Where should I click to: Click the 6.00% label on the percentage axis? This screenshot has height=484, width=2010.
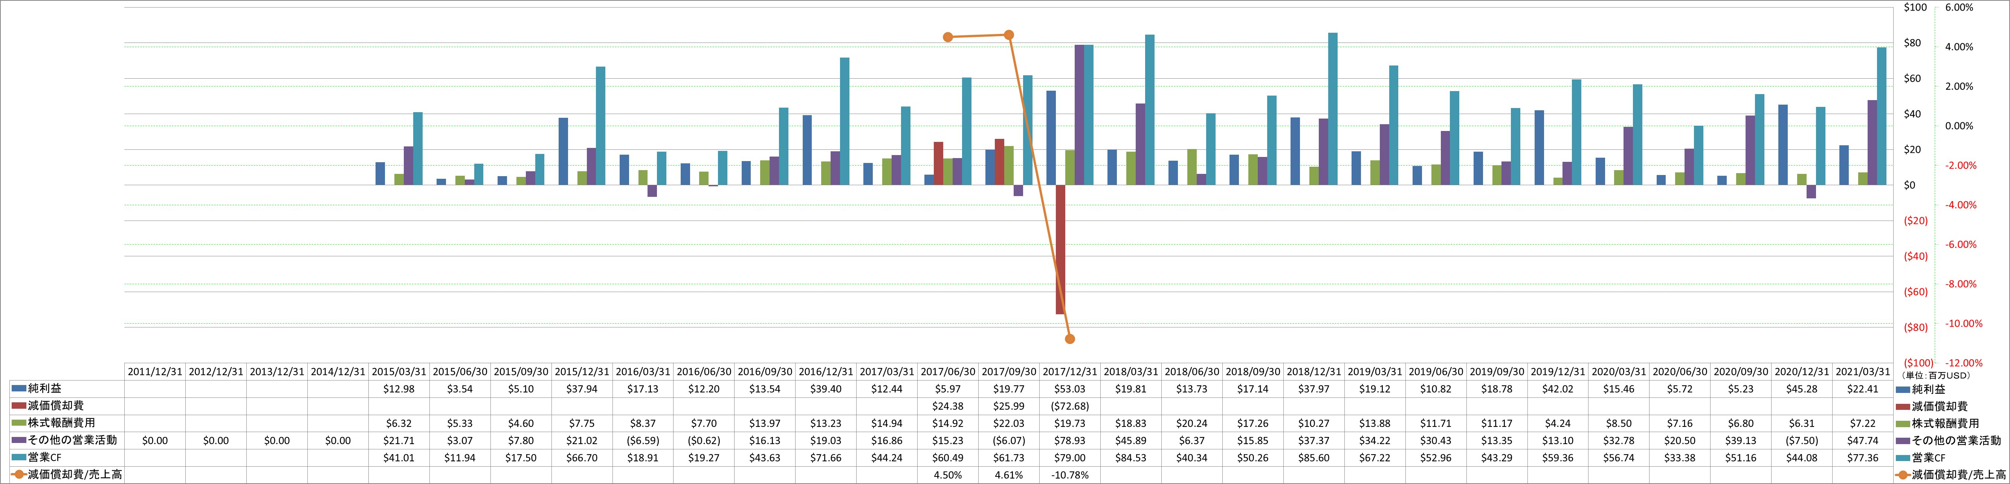(x=1959, y=7)
